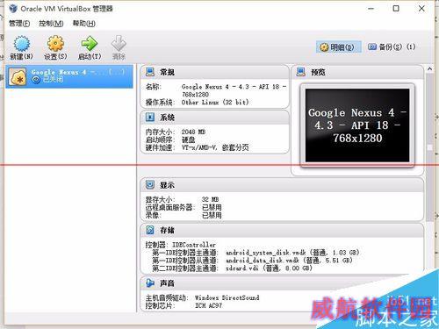This screenshot has height=329, width=439.
Task: Open the 帮助(H) menu
Action: 84,24
